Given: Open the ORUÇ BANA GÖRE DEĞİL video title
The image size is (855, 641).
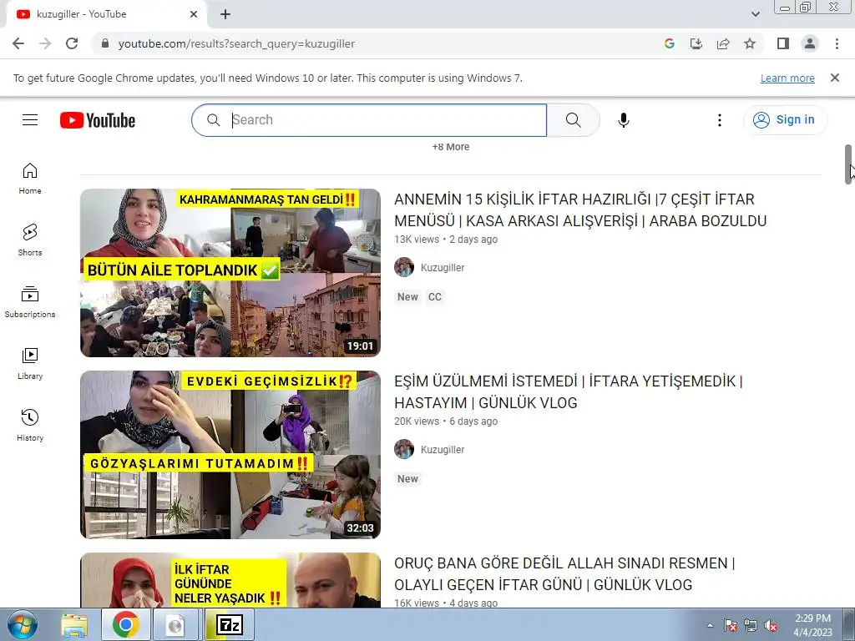Looking at the screenshot, I should click(564, 574).
